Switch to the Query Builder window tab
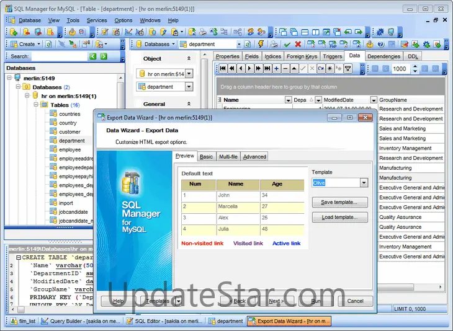453x331 pixels. (x=80, y=321)
